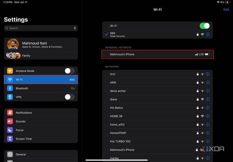Join the marika network

pos(158,158)
